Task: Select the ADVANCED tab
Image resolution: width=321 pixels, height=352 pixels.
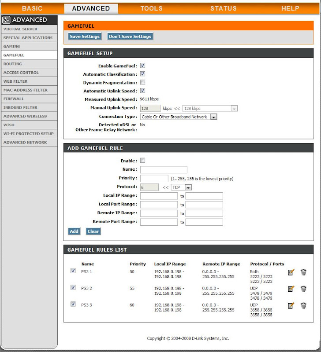Action: 91,8
